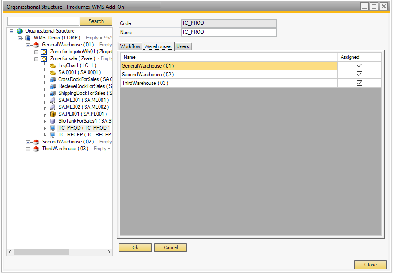Click the yellow storage icon for LogChar1

tap(53, 65)
